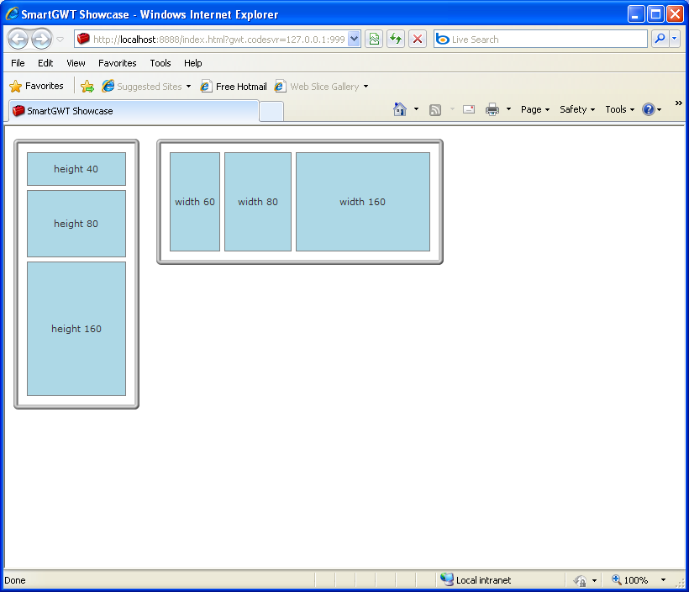This screenshot has width=689, height=592.
Task: Open the Help menu
Action: [x=192, y=63]
